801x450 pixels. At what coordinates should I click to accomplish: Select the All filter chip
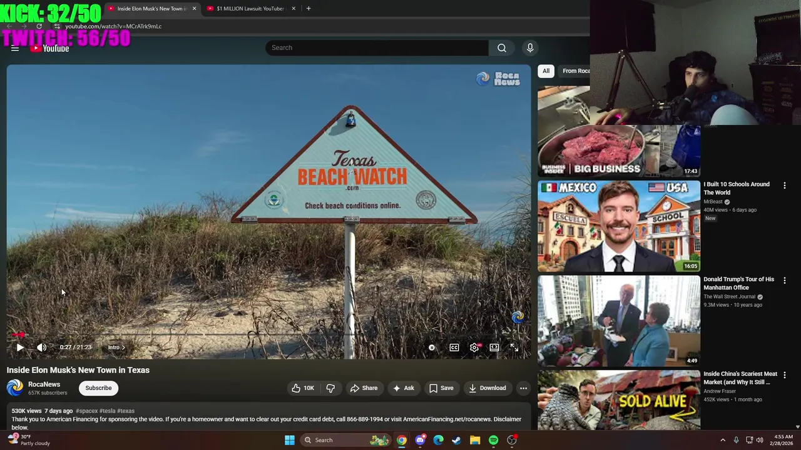coord(546,71)
